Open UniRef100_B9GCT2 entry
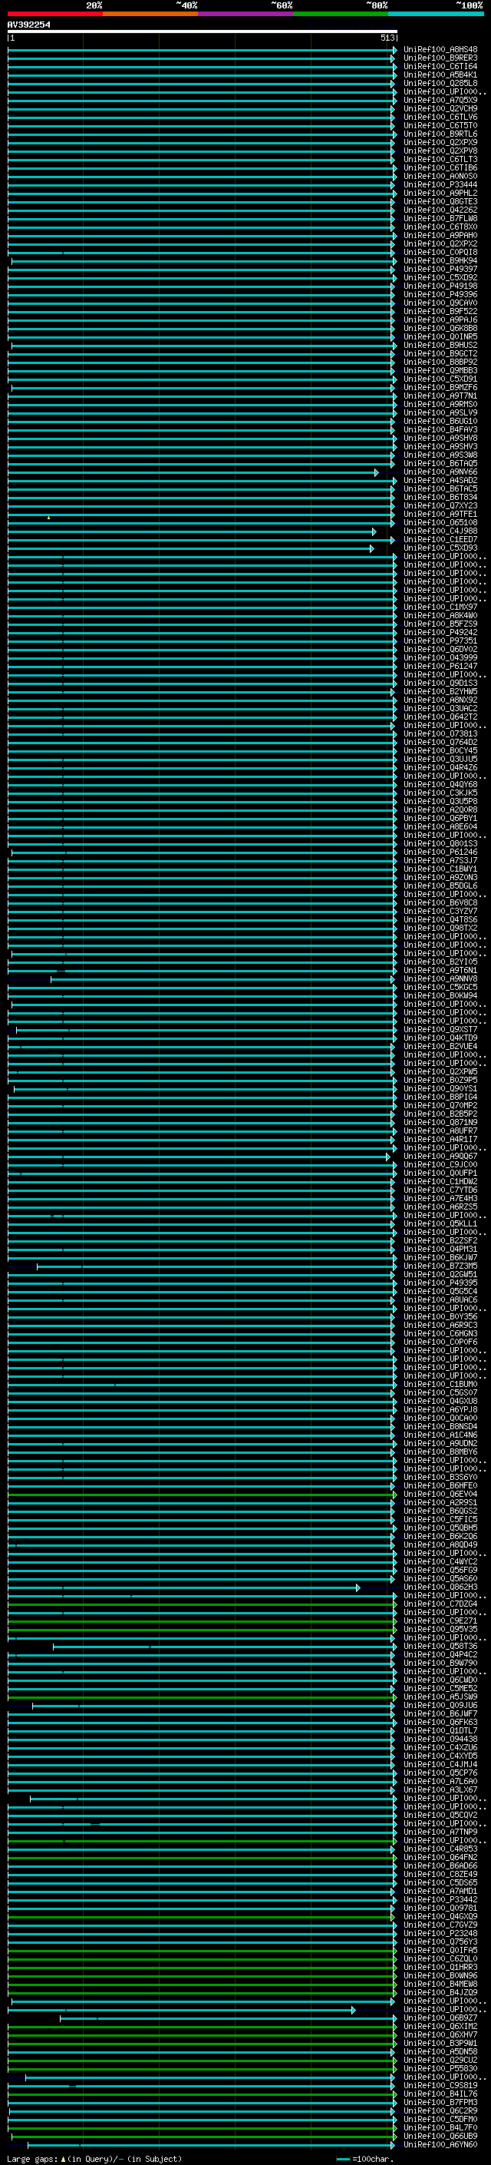Image resolution: width=491 pixels, height=2165 pixels. (x=440, y=354)
